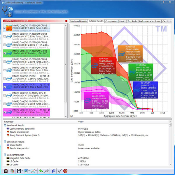175x175 pixels.
Task: Uncheck the green i7-2630QM 998MHz checkbox
Action: pyautogui.click(x=5, y=53)
